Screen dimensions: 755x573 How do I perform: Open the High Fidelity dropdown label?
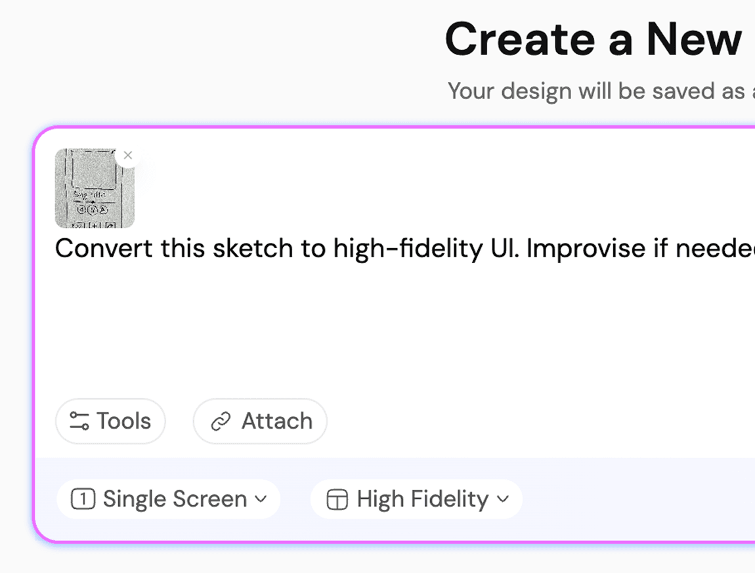(423, 499)
